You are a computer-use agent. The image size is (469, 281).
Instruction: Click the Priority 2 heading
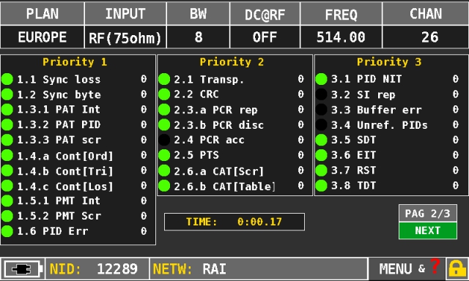click(232, 61)
